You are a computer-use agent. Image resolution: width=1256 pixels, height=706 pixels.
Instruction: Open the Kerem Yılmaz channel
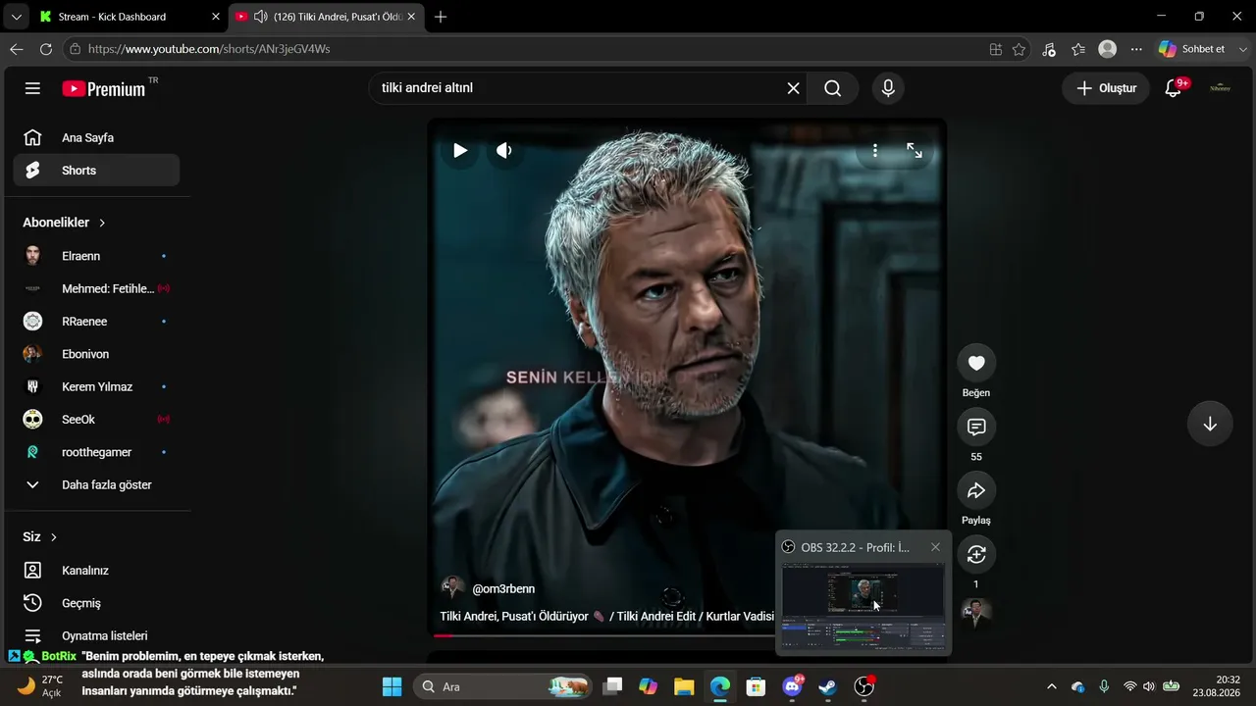coord(96,386)
